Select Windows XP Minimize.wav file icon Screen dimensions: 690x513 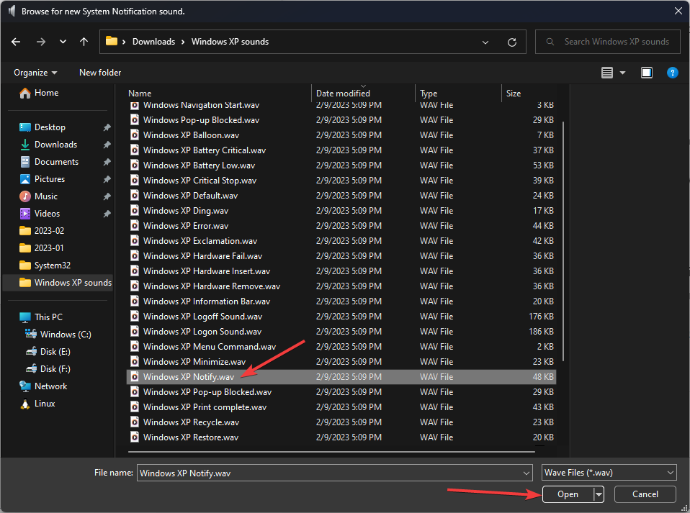point(135,362)
